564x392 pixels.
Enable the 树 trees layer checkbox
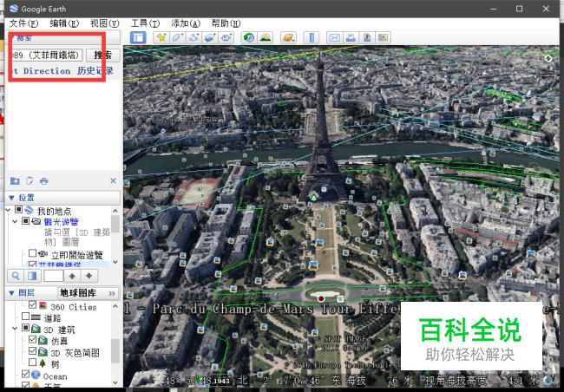pos(32,363)
